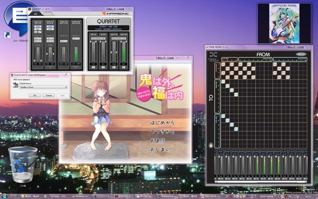Click Cancel in the MIDIMapper dialog
Screen dimensions: 318x199
pos(48,95)
